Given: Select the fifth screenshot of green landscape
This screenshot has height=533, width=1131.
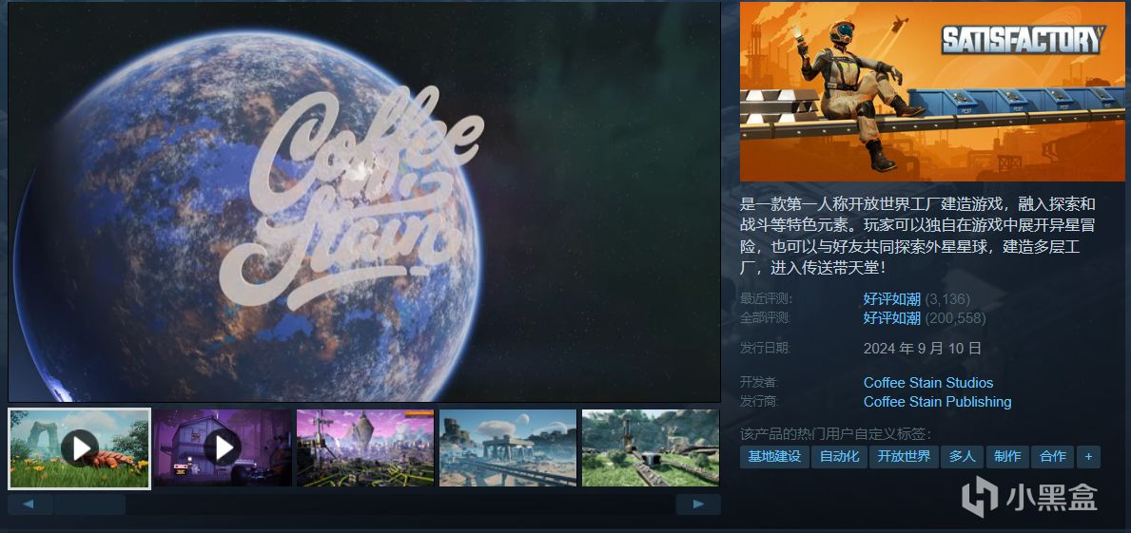Looking at the screenshot, I should (x=651, y=448).
